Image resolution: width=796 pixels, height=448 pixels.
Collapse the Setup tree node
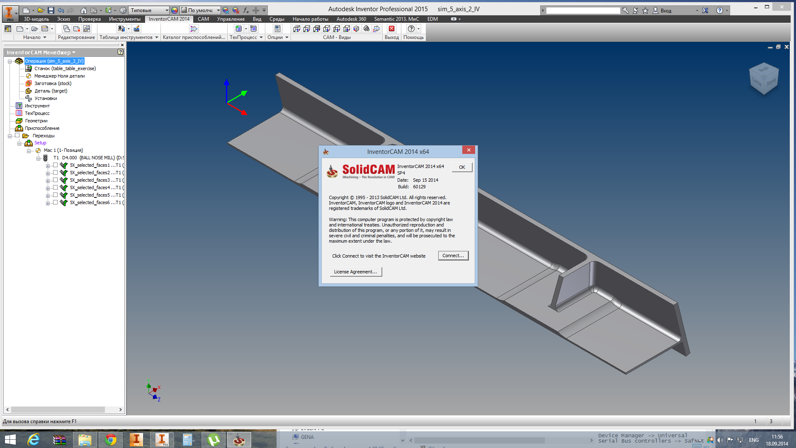click(x=19, y=144)
